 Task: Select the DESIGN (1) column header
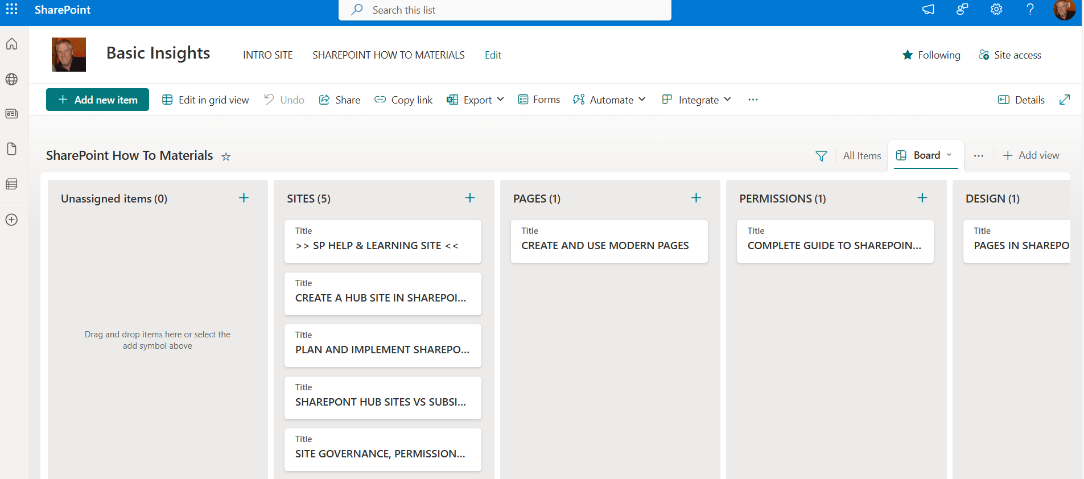[x=992, y=199]
